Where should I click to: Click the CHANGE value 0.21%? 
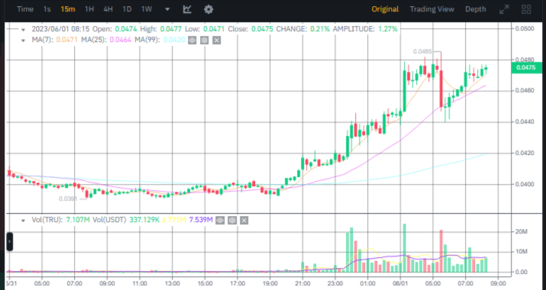tap(321, 29)
